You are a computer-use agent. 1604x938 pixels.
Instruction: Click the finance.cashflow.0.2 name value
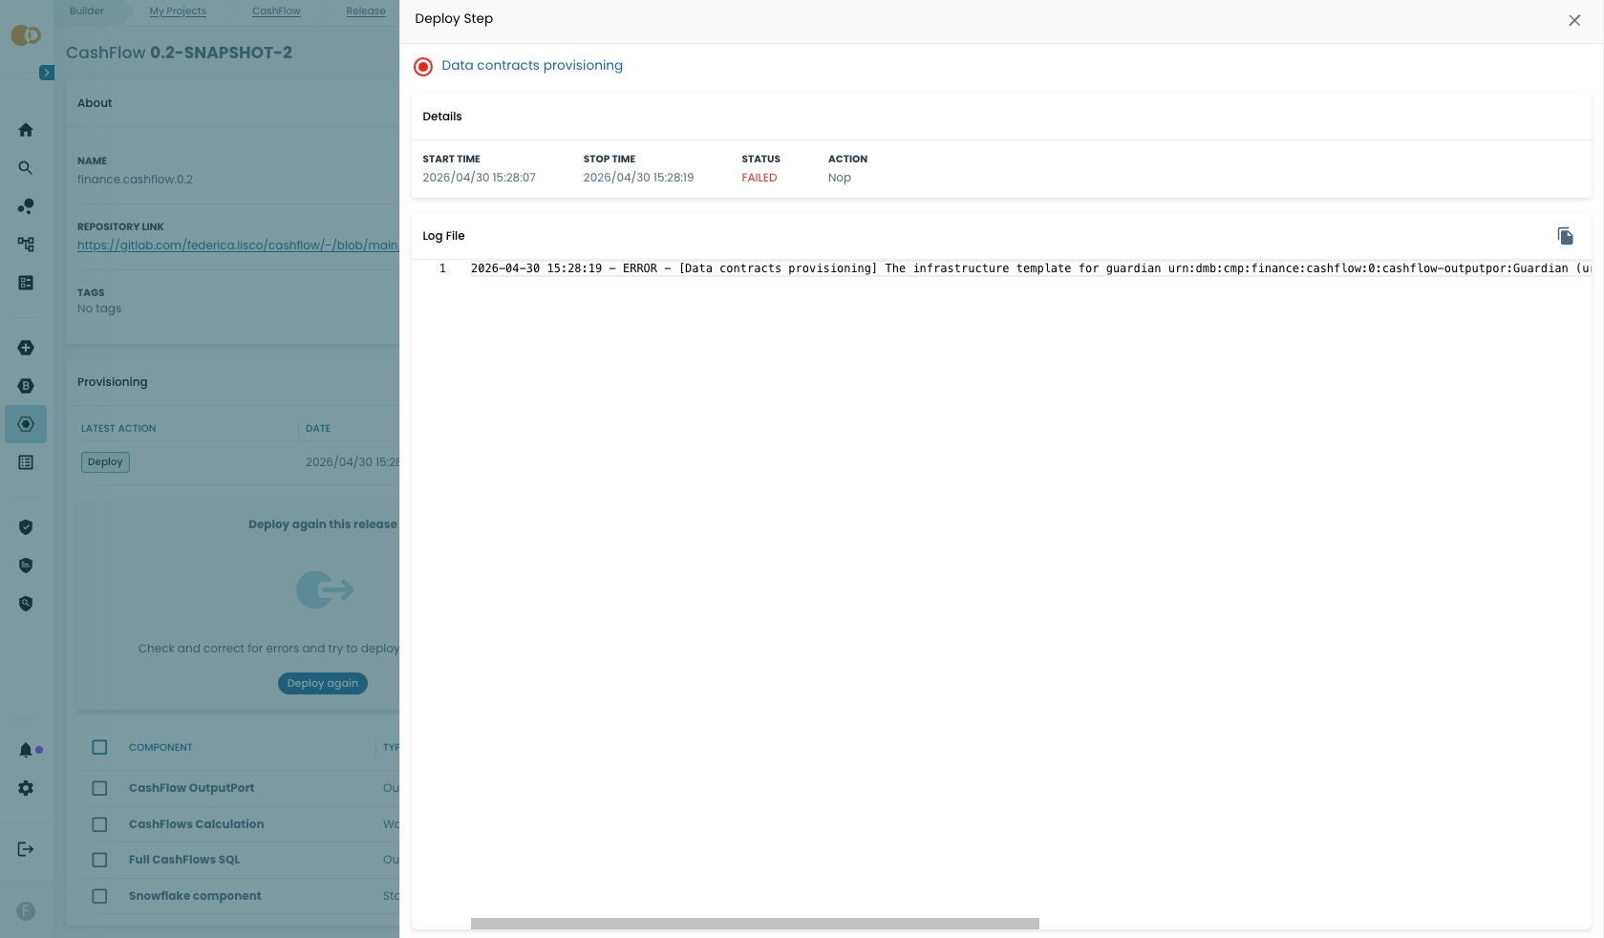135,180
